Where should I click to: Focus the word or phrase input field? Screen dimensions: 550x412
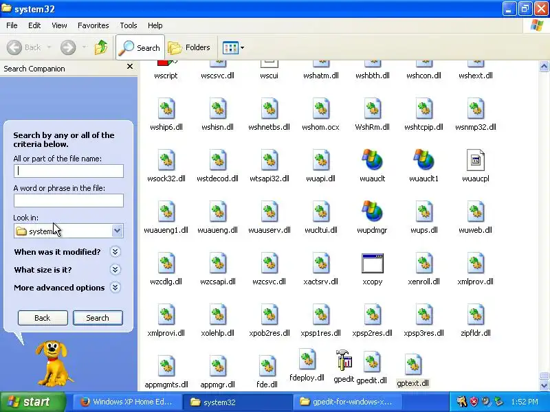coord(69,201)
